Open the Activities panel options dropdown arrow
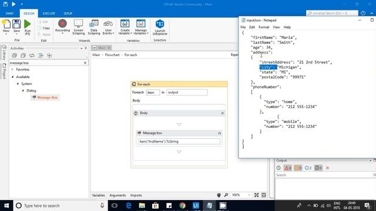 82,48
